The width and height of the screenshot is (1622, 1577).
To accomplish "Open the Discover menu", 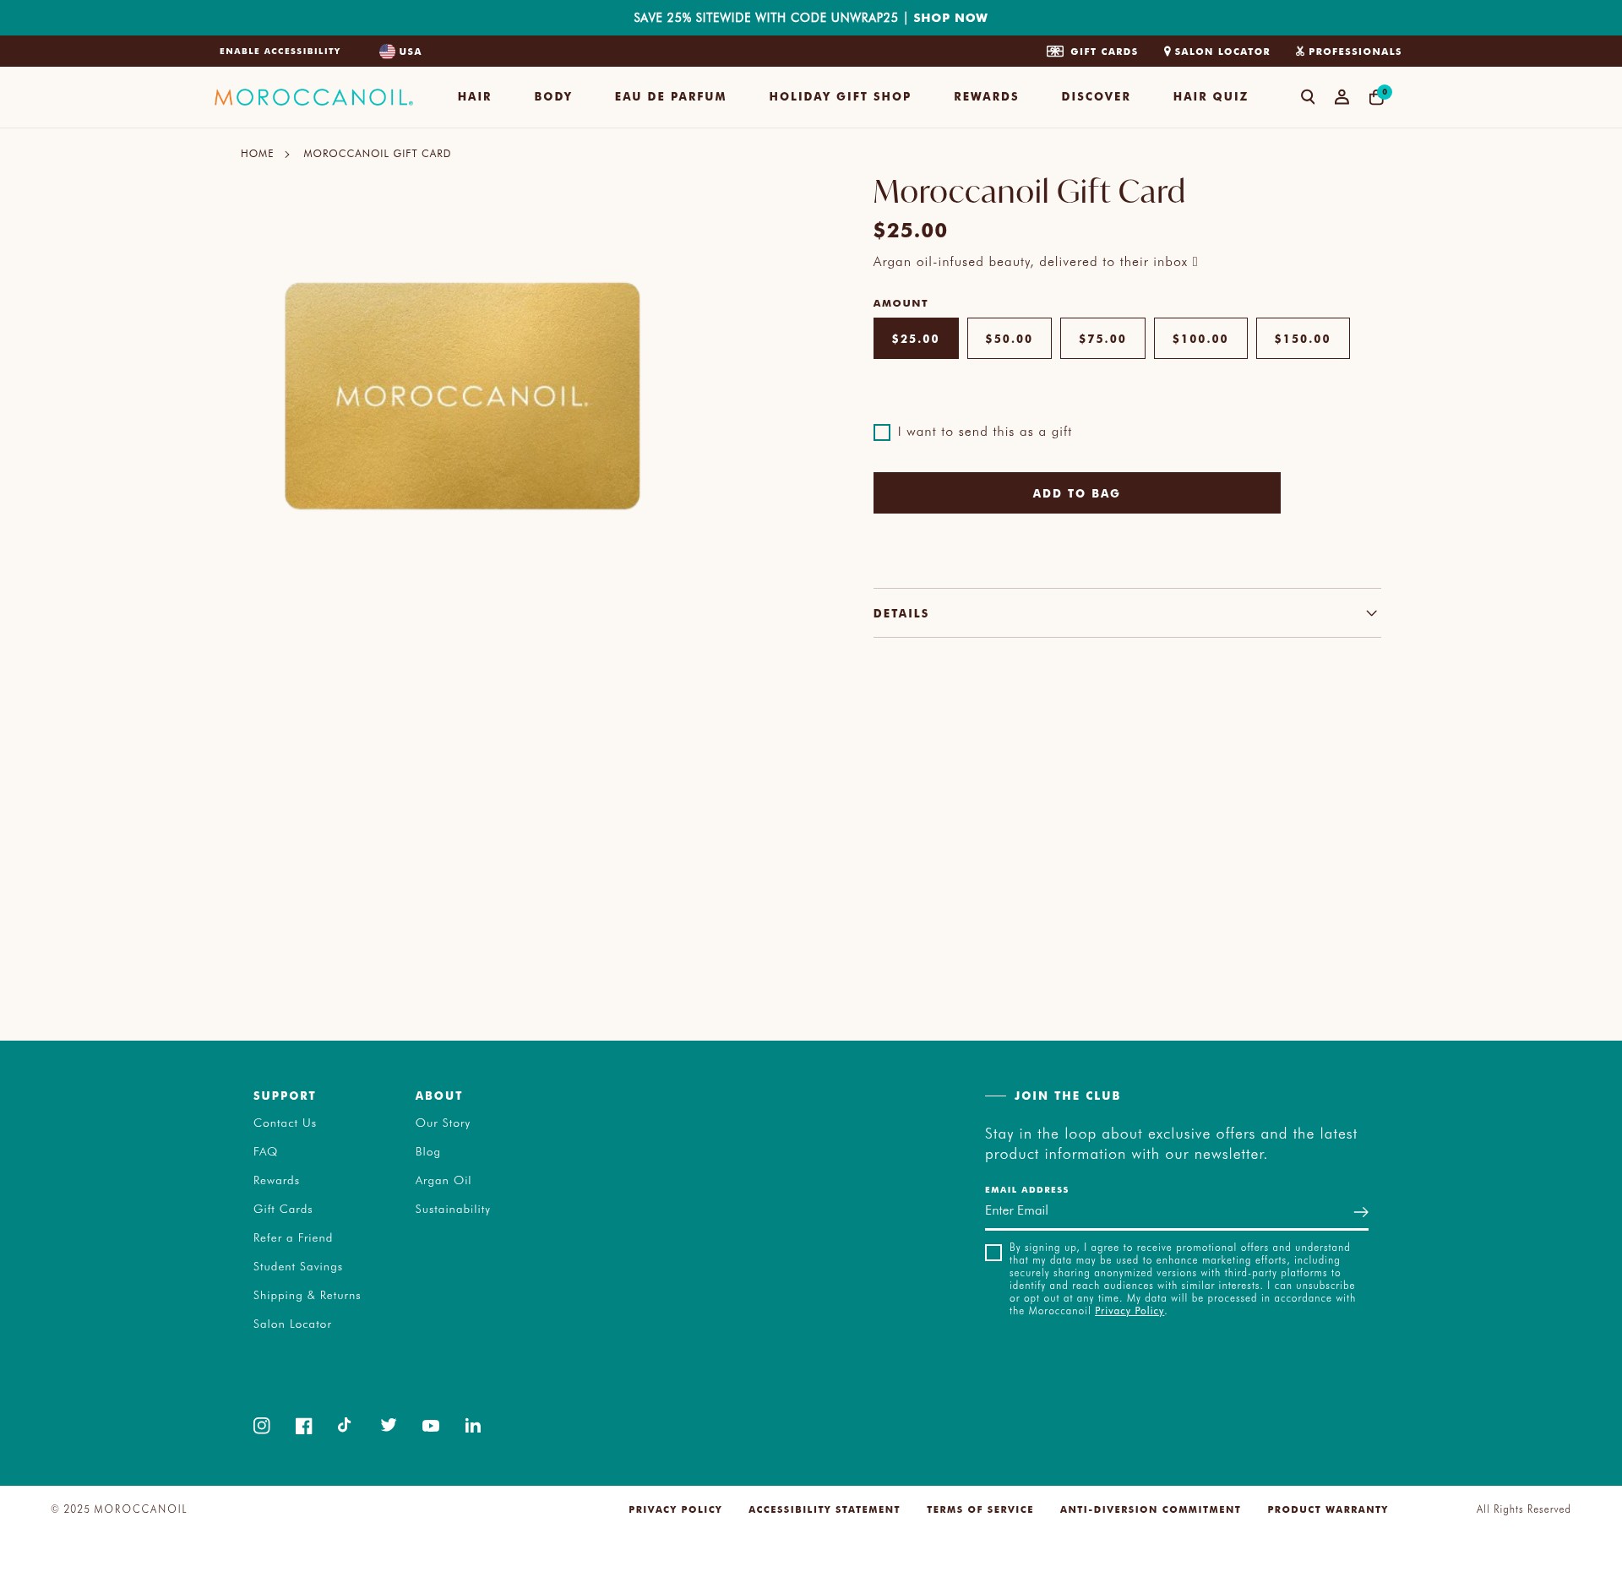I will point(1096,96).
